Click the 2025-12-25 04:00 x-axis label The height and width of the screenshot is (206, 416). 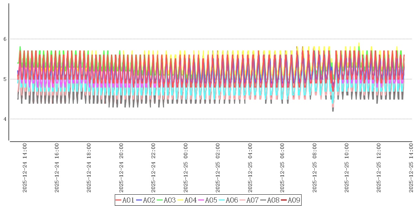pyautogui.click(x=250, y=168)
